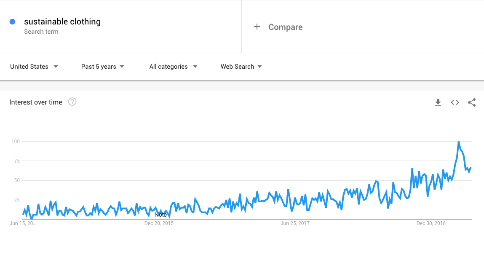Viewport: 484px width, 255px height.
Task: Select the Dec 30, 2018 axis label
Action: pyautogui.click(x=431, y=223)
